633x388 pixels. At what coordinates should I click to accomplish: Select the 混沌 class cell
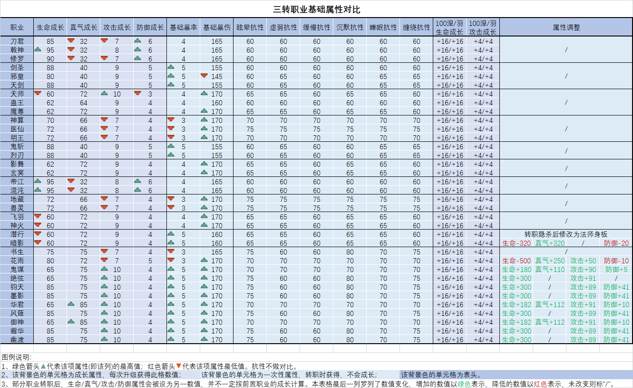pyautogui.click(x=17, y=190)
